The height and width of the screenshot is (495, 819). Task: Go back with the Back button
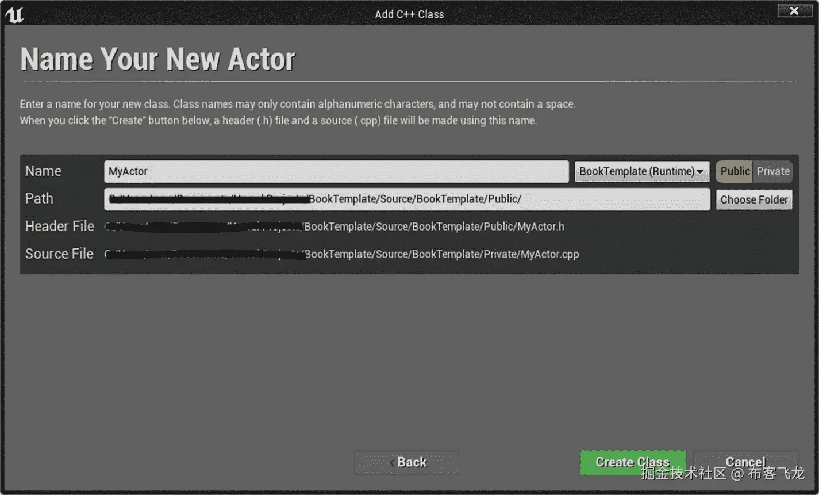point(407,462)
